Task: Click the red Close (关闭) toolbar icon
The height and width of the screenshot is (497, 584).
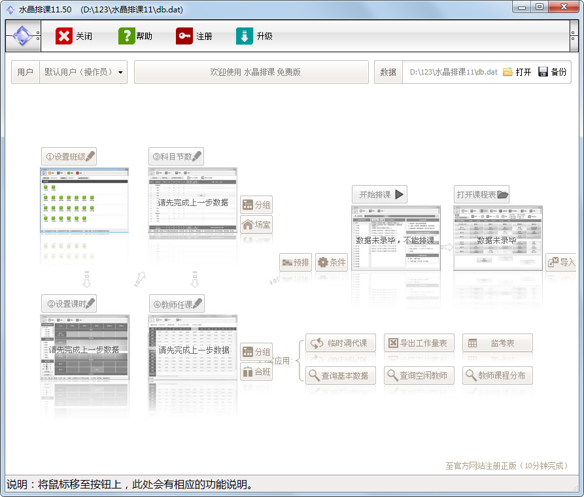Action: coord(64,36)
